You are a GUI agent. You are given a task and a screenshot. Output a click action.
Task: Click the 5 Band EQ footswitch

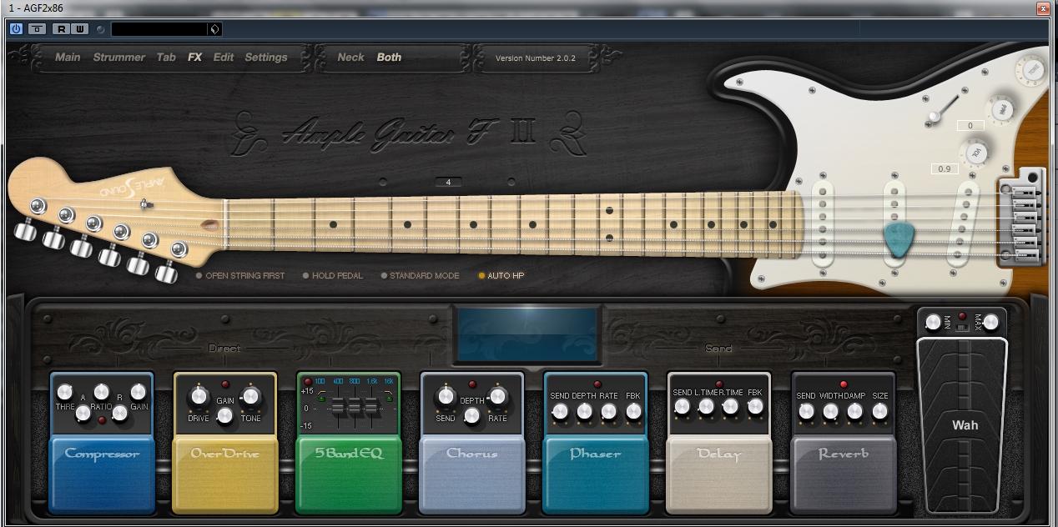point(349,474)
